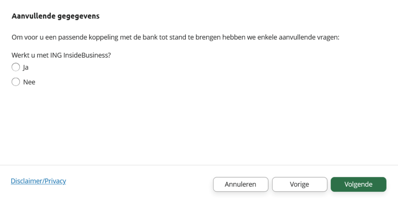Continue with the green Volgende button
Image resolution: width=398 pixels, height=202 pixels.
(x=358, y=185)
